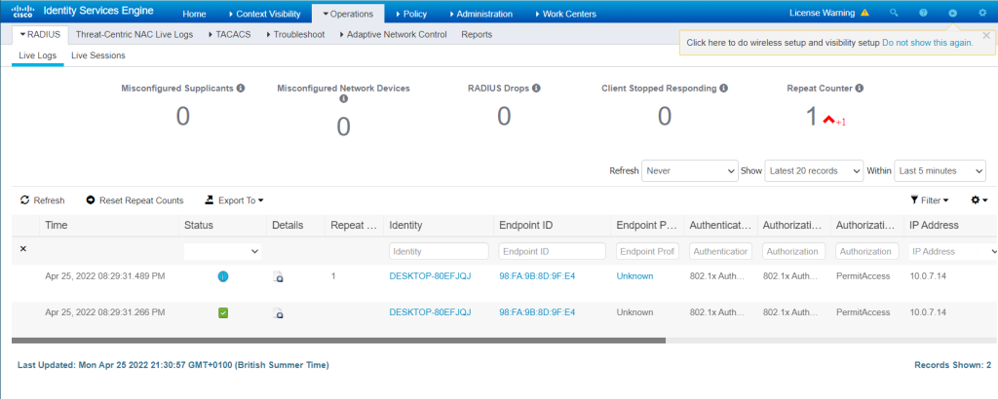Viewport: 998px width, 399px height.
Task: Open the Administration menu
Action: coord(480,14)
